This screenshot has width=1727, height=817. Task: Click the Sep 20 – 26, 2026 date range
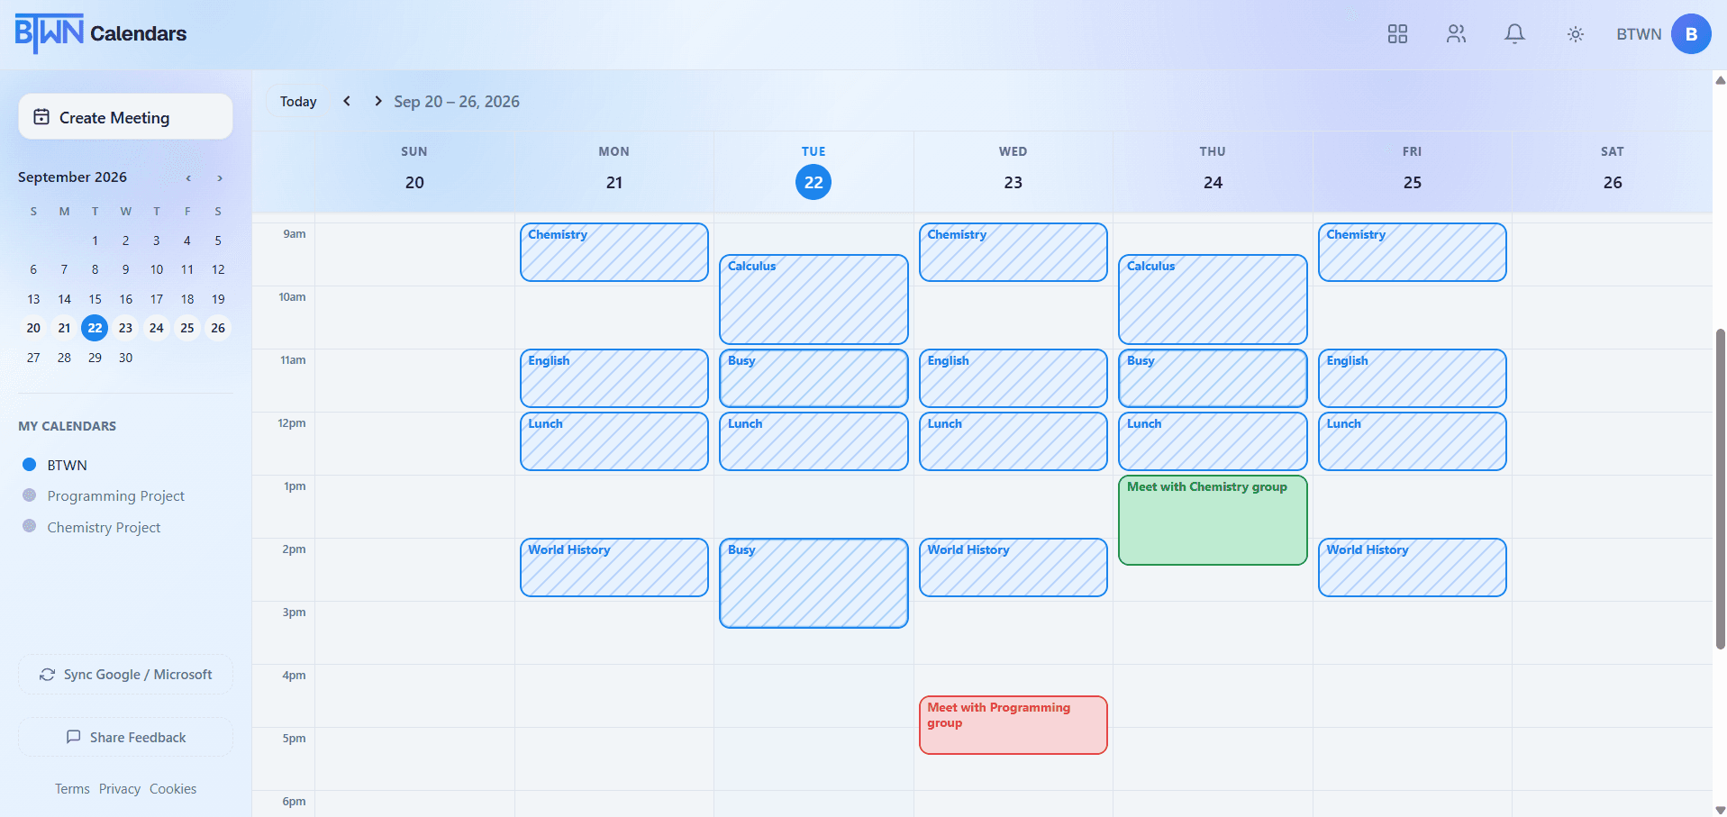coord(457,102)
